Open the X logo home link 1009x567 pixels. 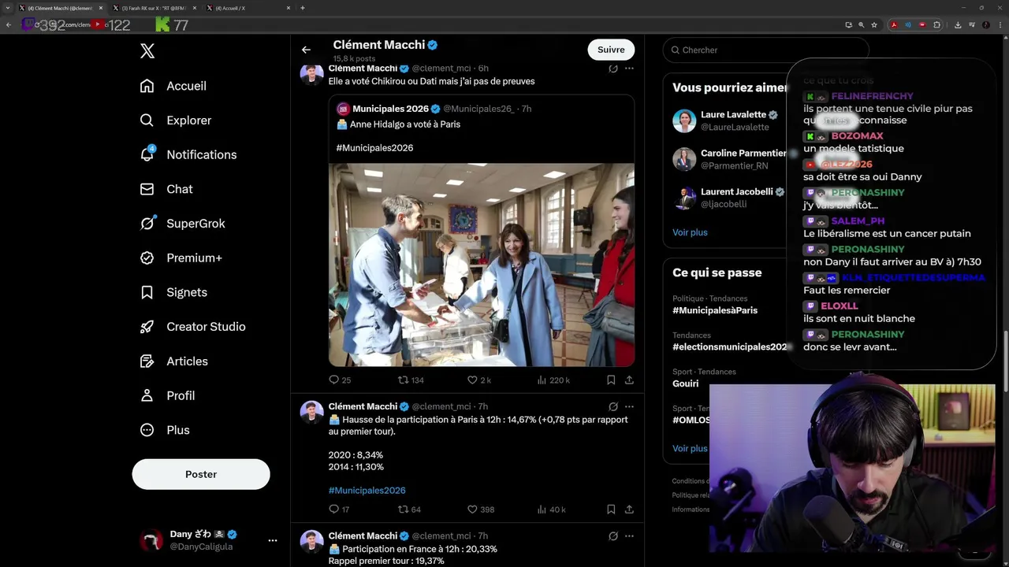coord(147,51)
